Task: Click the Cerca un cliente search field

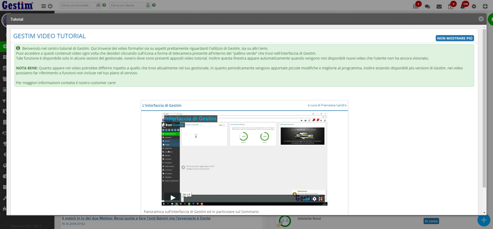Action: [x=127, y=5]
